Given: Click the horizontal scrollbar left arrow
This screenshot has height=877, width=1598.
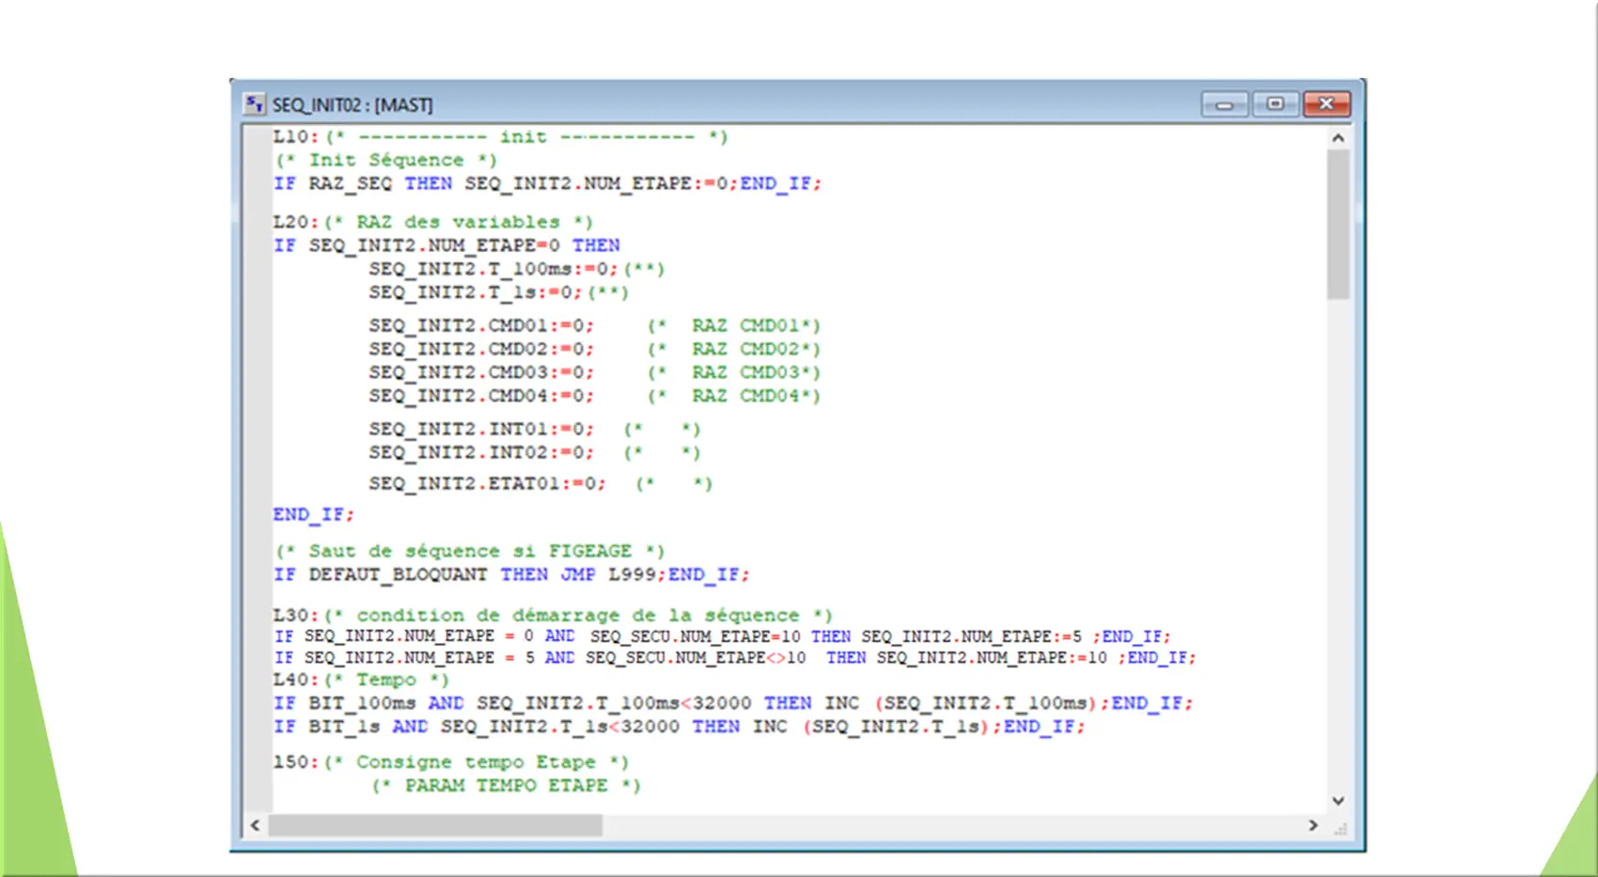Looking at the screenshot, I should (255, 825).
